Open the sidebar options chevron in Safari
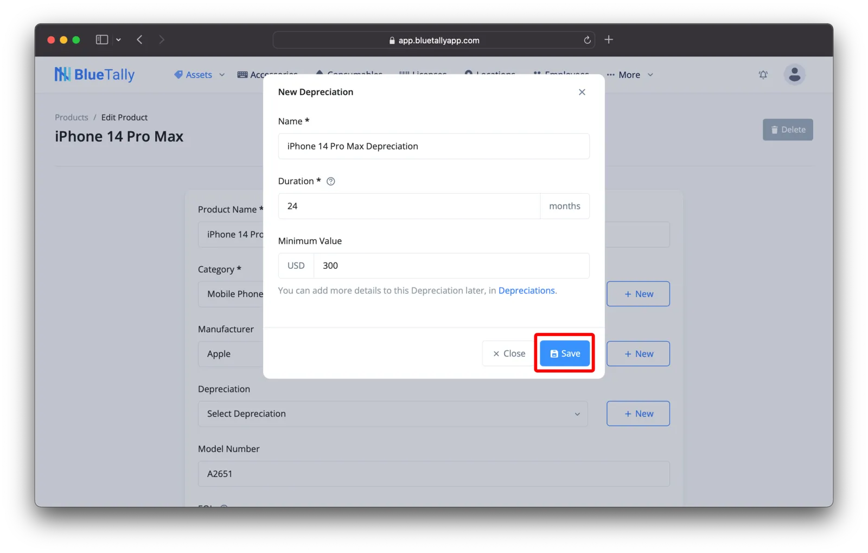The image size is (868, 553). click(118, 40)
